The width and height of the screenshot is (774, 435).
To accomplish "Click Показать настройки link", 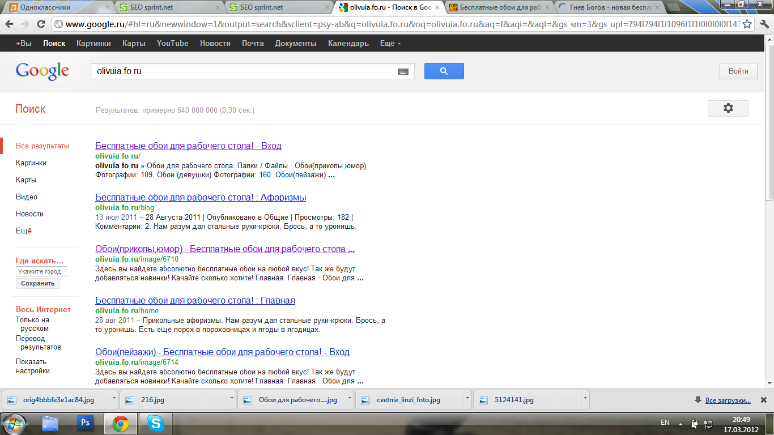I will point(33,366).
